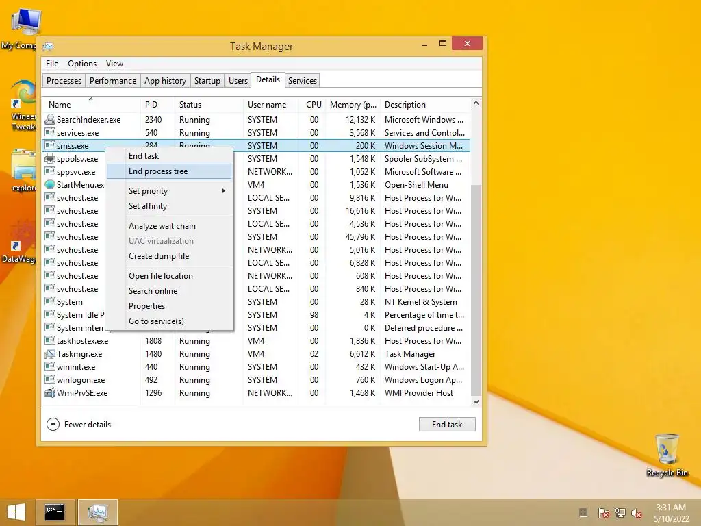Click the services.exe process icon

click(x=49, y=132)
